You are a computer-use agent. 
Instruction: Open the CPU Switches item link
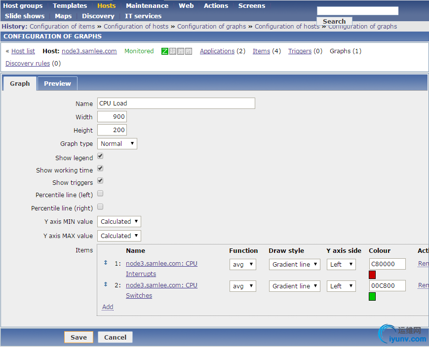[161, 290]
